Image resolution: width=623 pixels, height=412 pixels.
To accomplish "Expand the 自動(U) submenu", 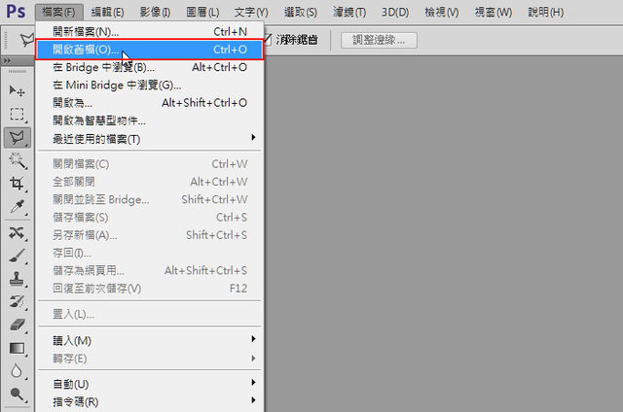I will pyautogui.click(x=149, y=384).
